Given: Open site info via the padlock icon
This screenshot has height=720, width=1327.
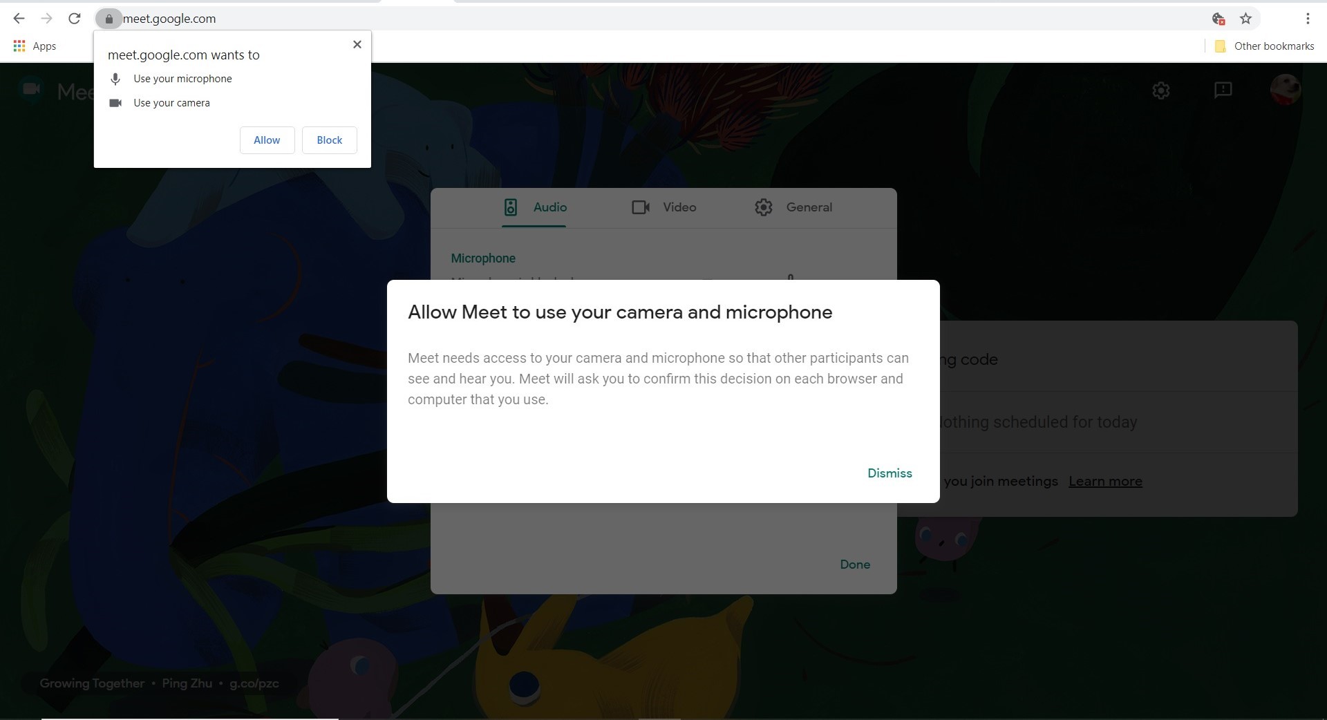Looking at the screenshot, I should [x=109, y=19].
